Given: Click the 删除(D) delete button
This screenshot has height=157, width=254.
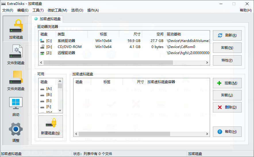Looking at the screenshot, I should tap(227, 107).
